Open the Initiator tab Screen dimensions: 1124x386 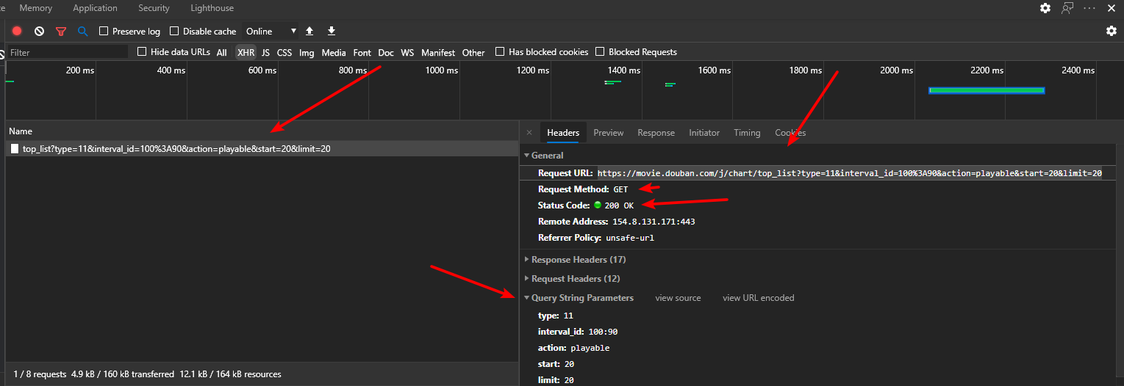click(x=704, y=133)
